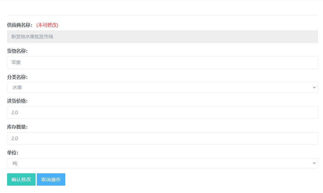This screenshot has width=323, height=193.
Task: Select the 水果 value in category combo box
Action: 17,88
